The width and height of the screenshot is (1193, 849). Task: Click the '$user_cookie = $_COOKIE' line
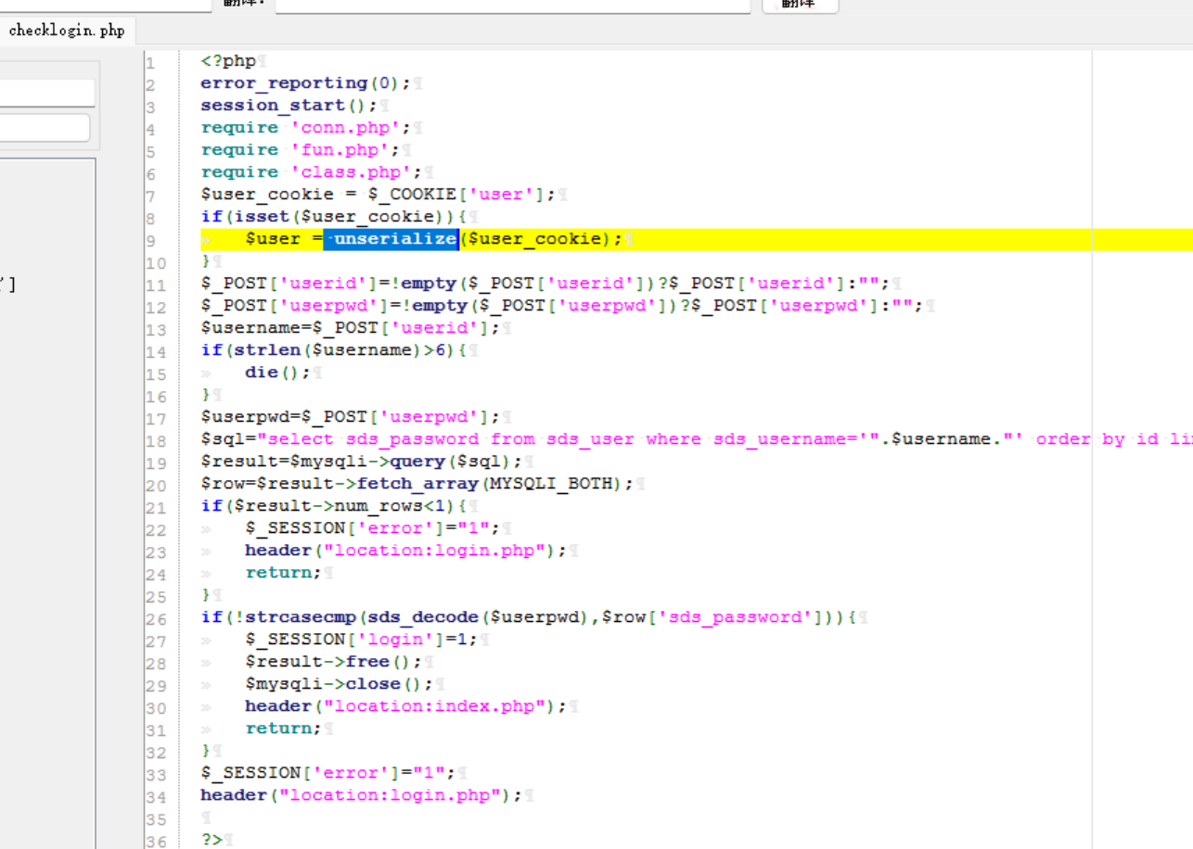[x=378, y=195]
